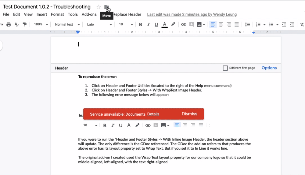The height and width of the screenshot is (175, 305).
Task: Left align text in main toolbar
Action: pyautogui.click(x=213, y=24)
